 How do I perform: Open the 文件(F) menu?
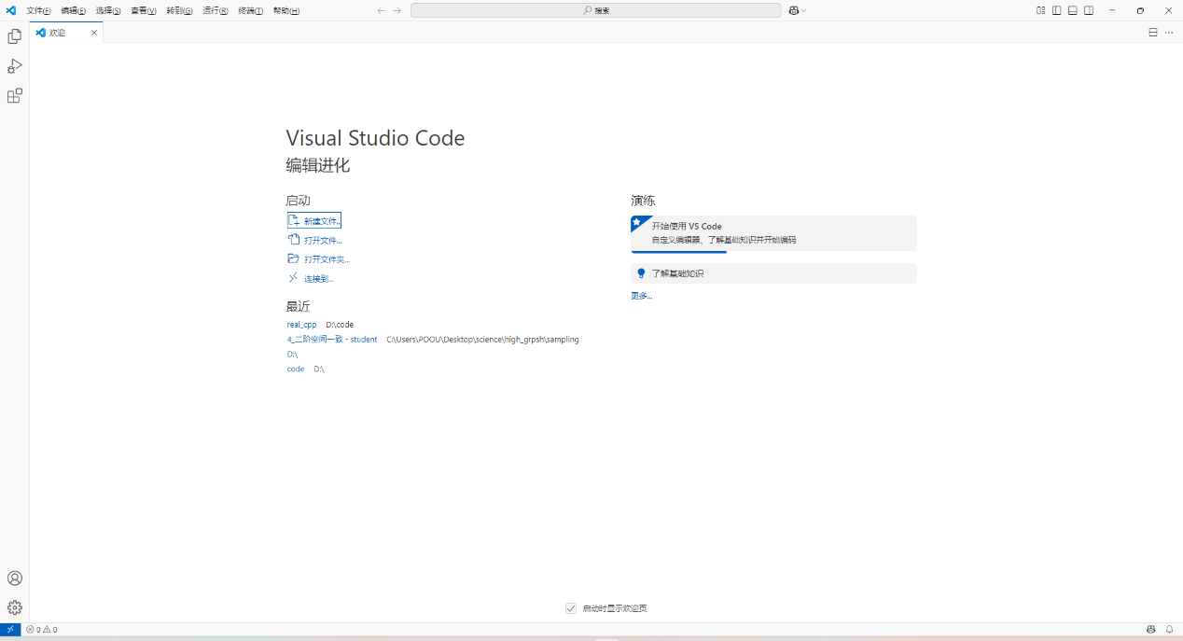38,10
